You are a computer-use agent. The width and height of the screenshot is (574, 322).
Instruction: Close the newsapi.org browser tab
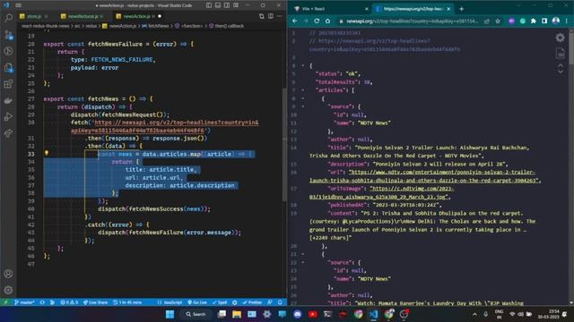point(448,9)
